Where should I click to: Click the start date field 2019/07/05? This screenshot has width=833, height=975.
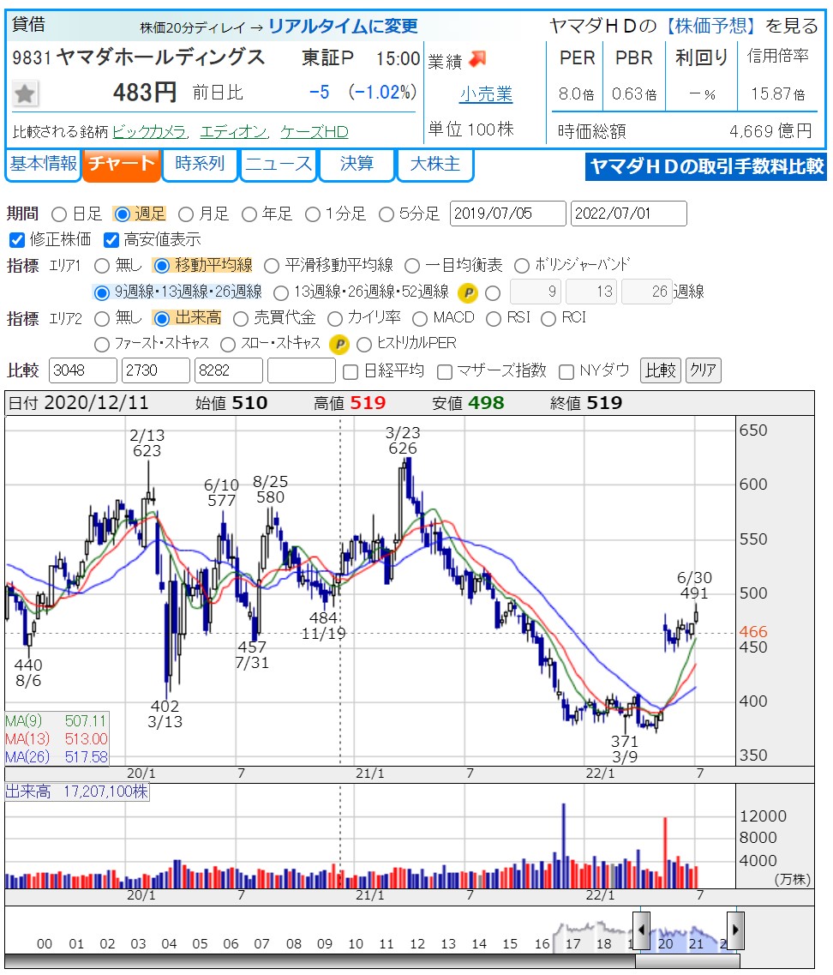coord(507,214)
